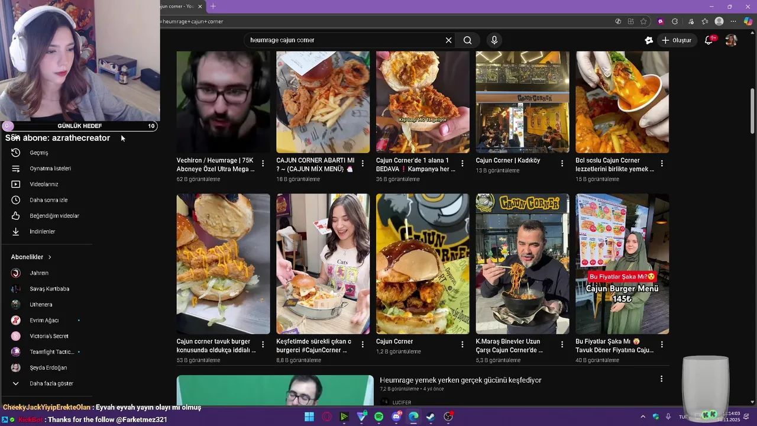
Task: Open options for 'Heumrage yemek yerken' video
Action: click(x=661, y=379)
